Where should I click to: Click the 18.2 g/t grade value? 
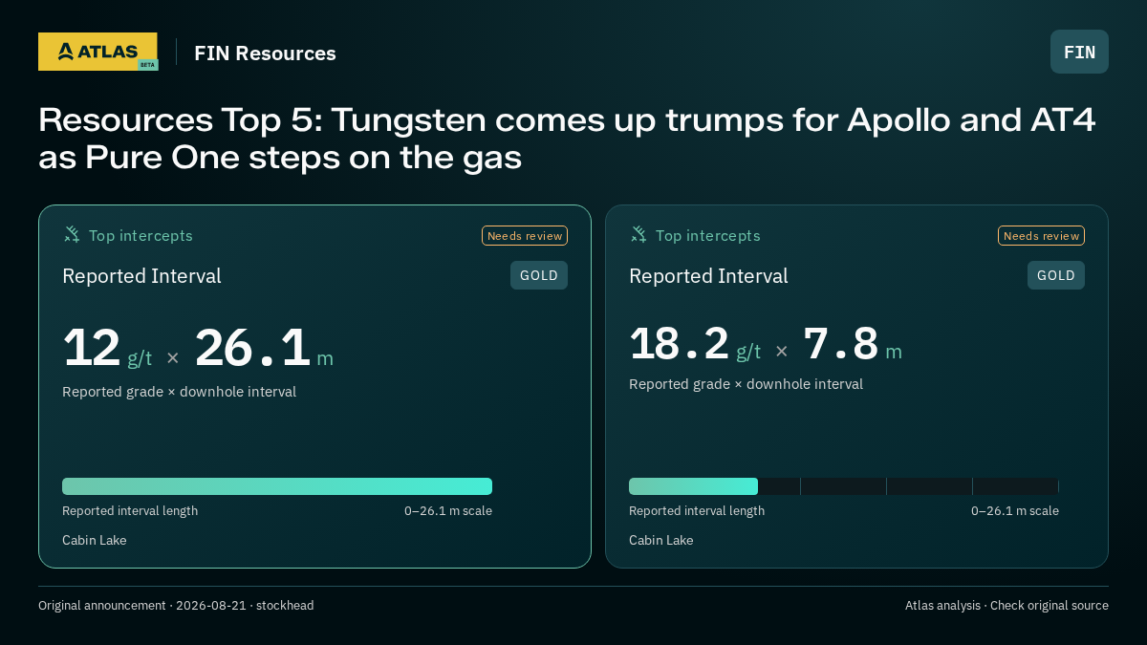695,344
